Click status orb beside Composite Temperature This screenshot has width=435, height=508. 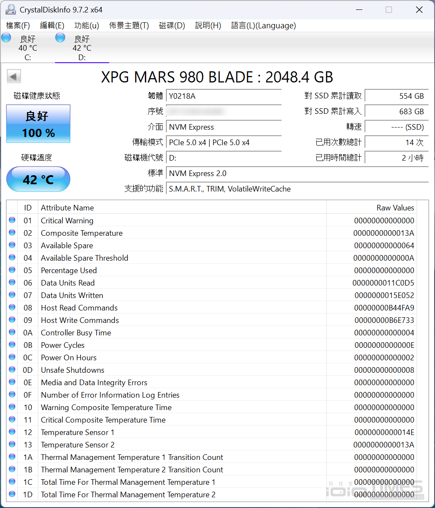pyautogui.click(x=12, y=233)
